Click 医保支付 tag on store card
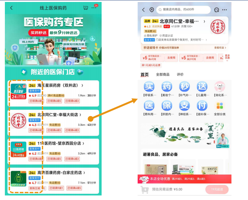This screenshot has width=248, height=200. pyautogui.click(x=149, y=40)
